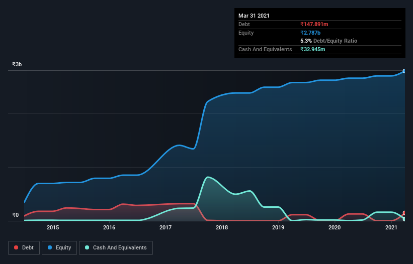
Task: Click the ₹3b y-axis label
Action: 17,64
